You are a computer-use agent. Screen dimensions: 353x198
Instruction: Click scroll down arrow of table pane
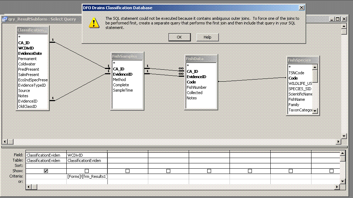pyautogui.click(x=344, y=136)
